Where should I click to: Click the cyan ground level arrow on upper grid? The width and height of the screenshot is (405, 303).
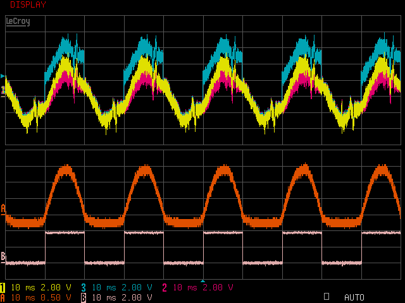click(x=3, y=77)
